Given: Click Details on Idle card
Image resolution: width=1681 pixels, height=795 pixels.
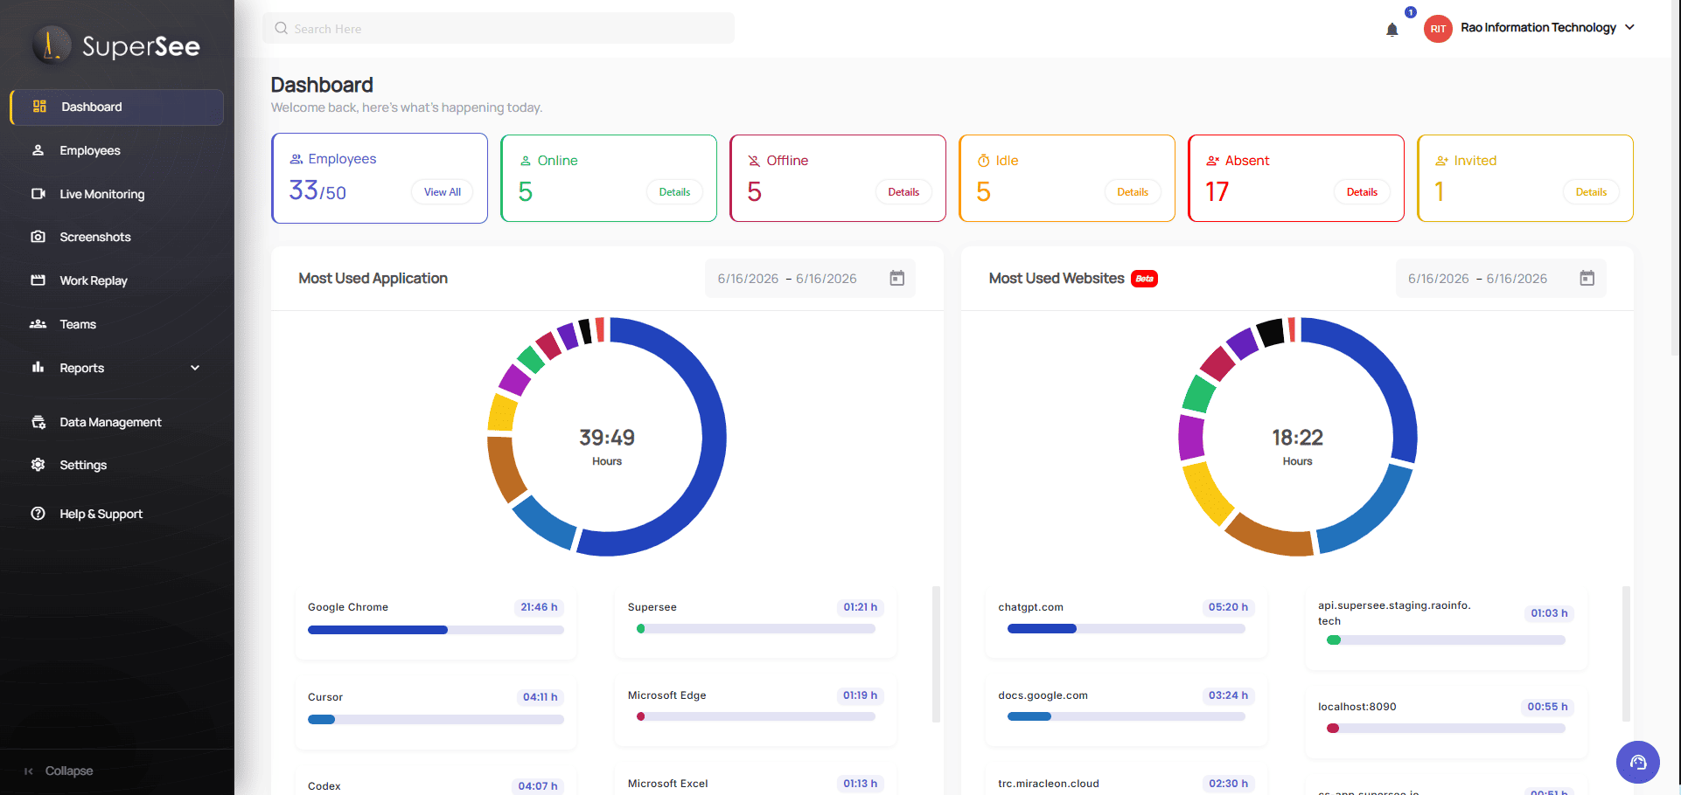Looking at the screenshot, I should pos(1133,192).
